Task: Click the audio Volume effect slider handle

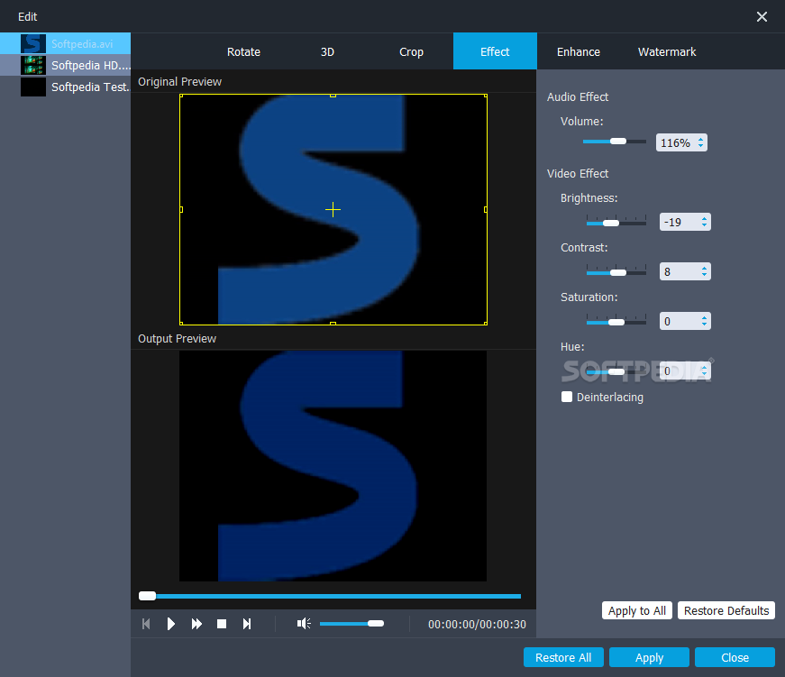Action: pos(618,142)
